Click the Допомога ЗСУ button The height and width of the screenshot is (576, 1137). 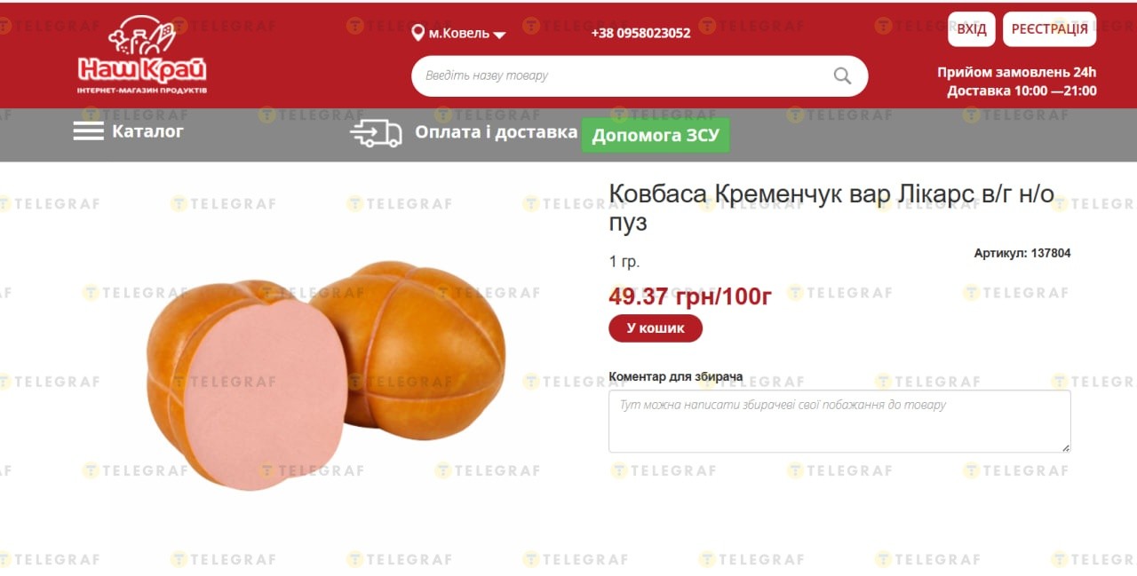tap(656, 136)
